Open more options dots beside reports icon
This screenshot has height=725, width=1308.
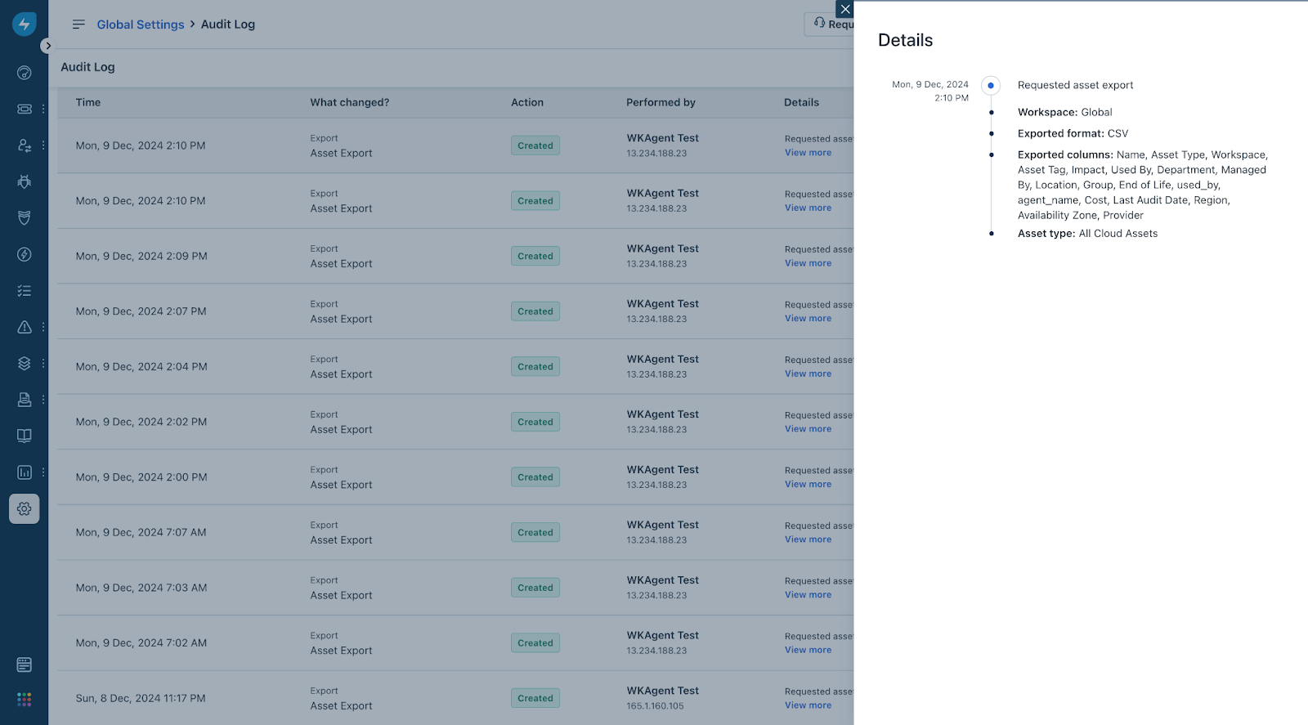pos(43,472)
